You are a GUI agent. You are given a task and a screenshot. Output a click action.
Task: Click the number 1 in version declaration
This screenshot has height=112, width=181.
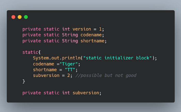(100, 29)
